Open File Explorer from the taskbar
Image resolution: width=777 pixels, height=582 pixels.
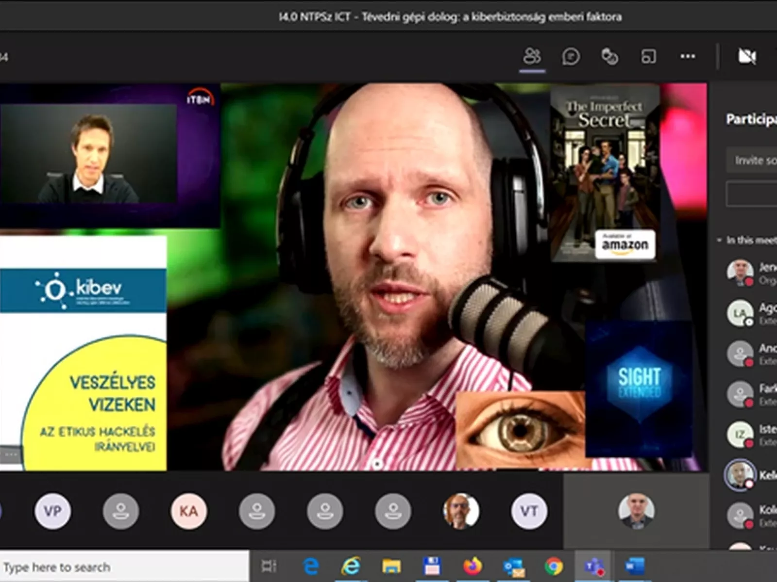pyautogui.click(x=391, y=566)
